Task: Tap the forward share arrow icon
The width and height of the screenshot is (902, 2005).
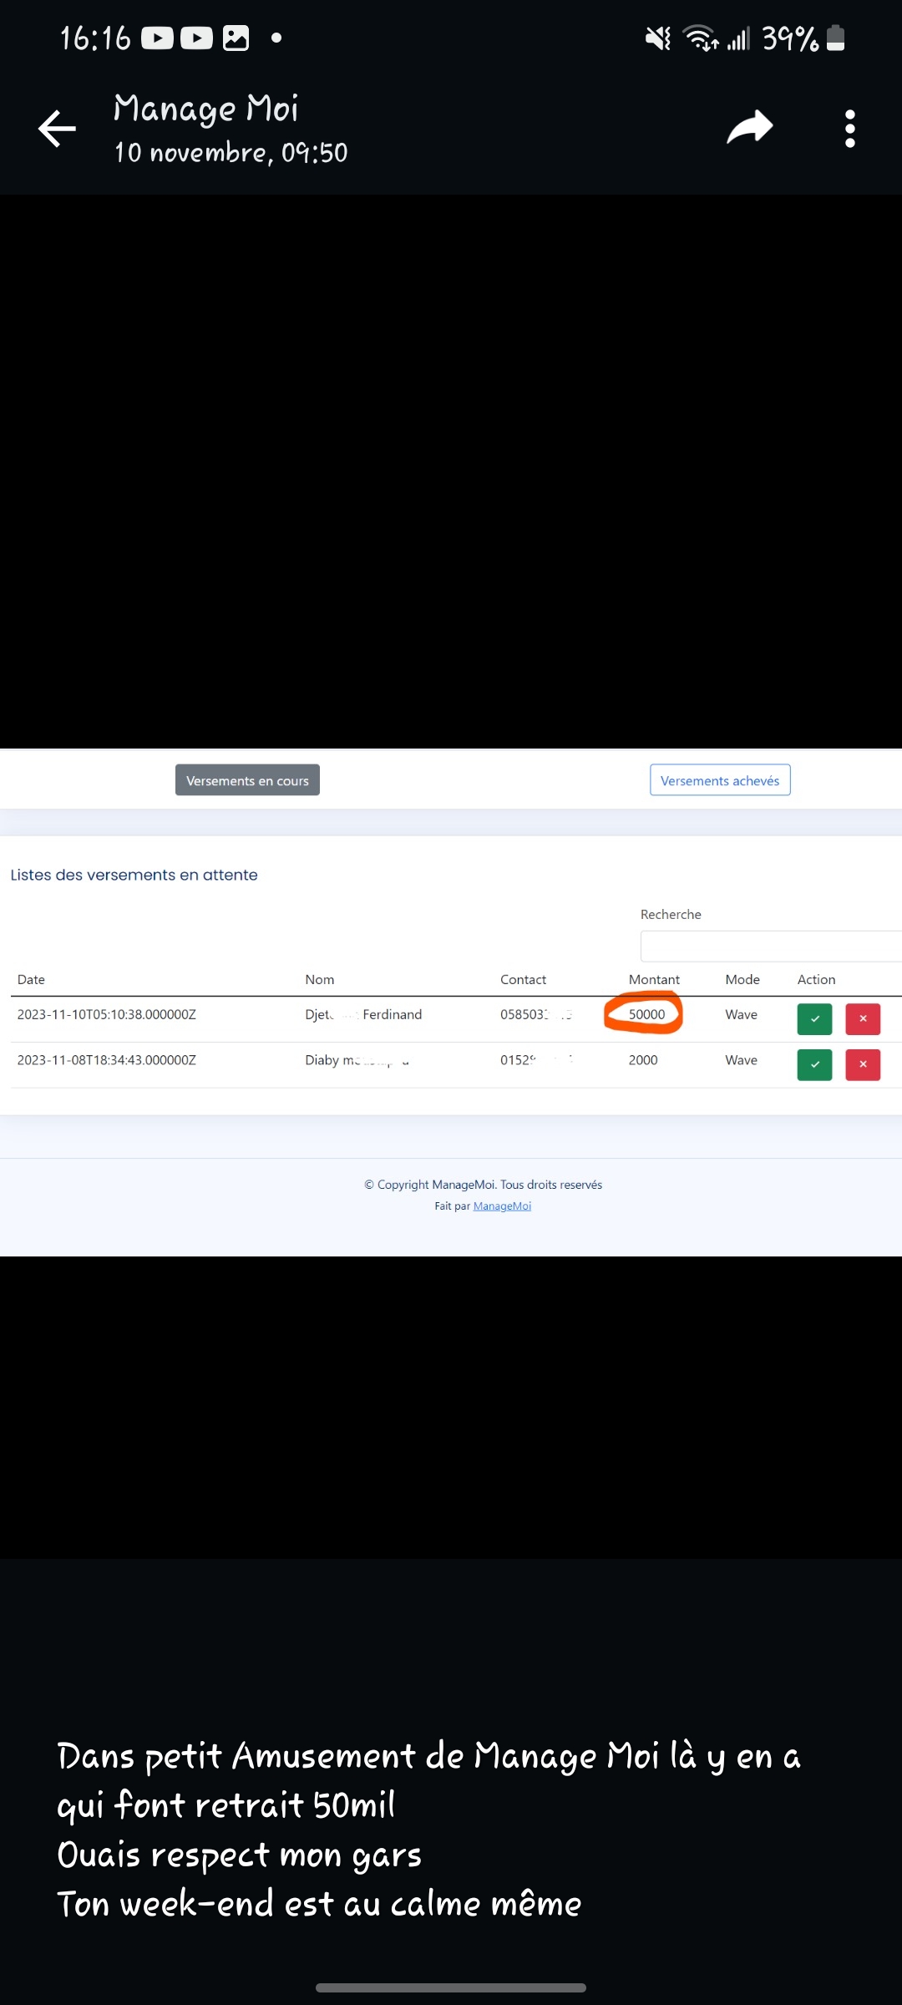Action: 749,128
